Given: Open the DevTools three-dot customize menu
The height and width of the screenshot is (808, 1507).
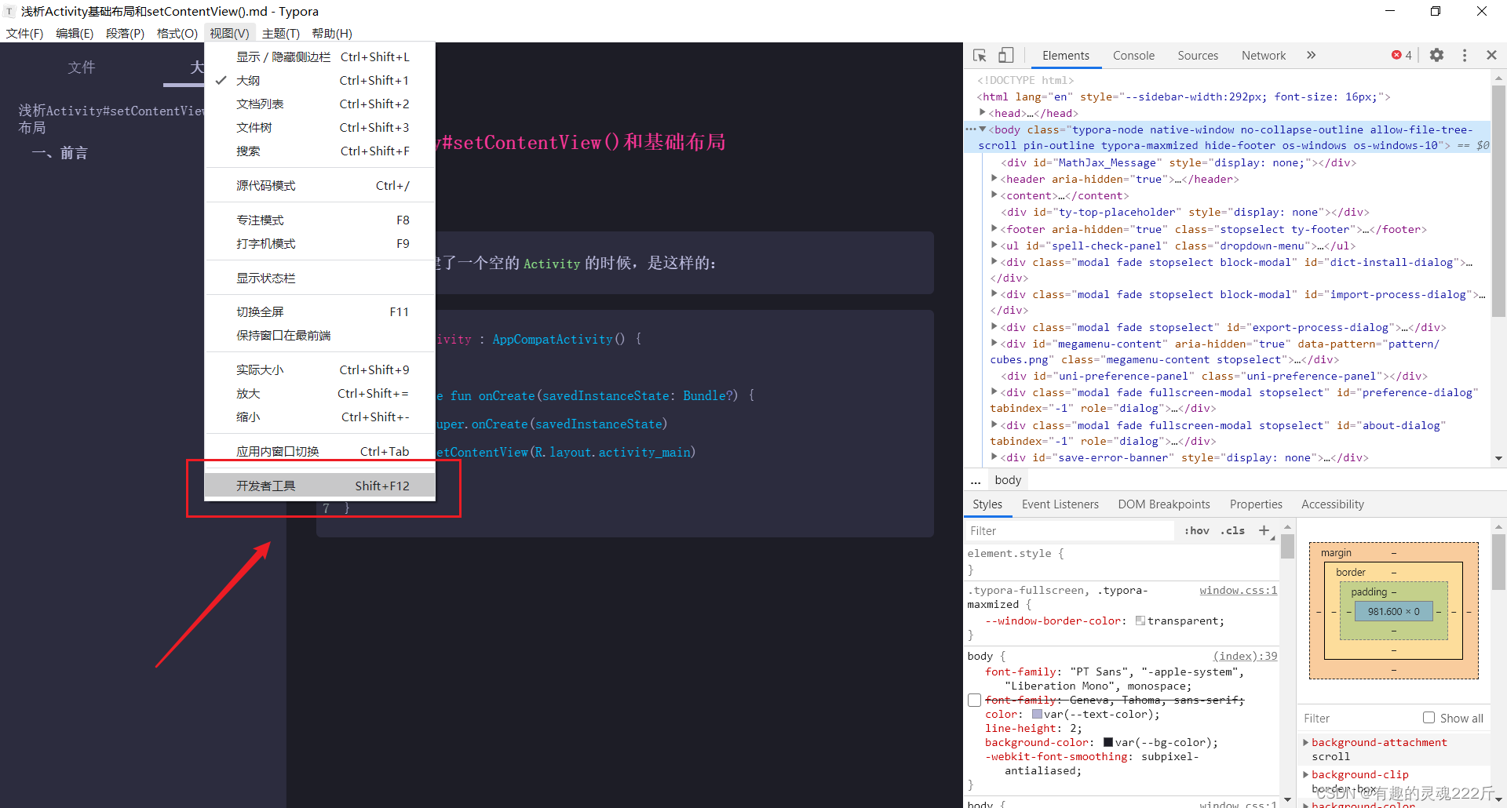Looking at the screenshot, I should 1465,55.
